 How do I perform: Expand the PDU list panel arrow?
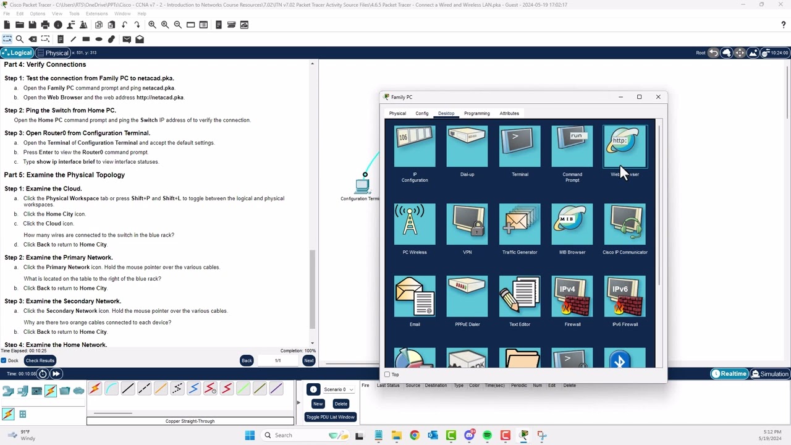298,403
